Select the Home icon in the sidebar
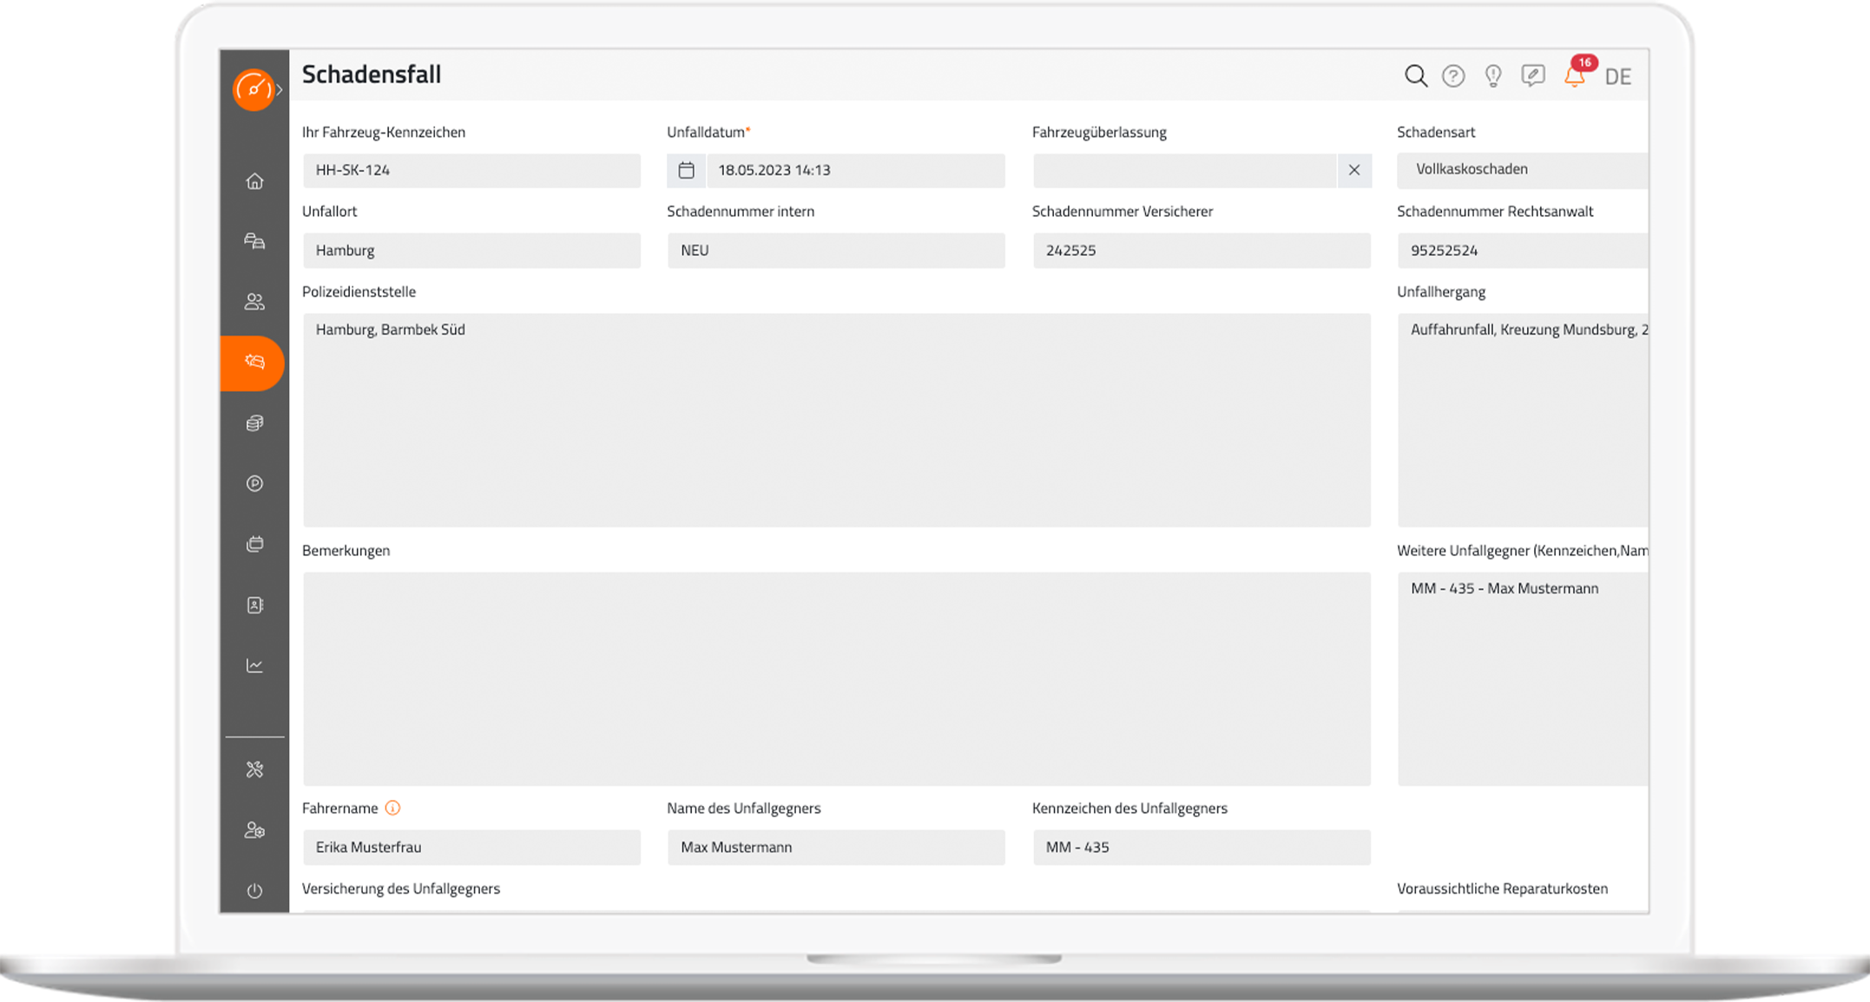This screenshot has width=1870, height=1002. tap(254, 181)
